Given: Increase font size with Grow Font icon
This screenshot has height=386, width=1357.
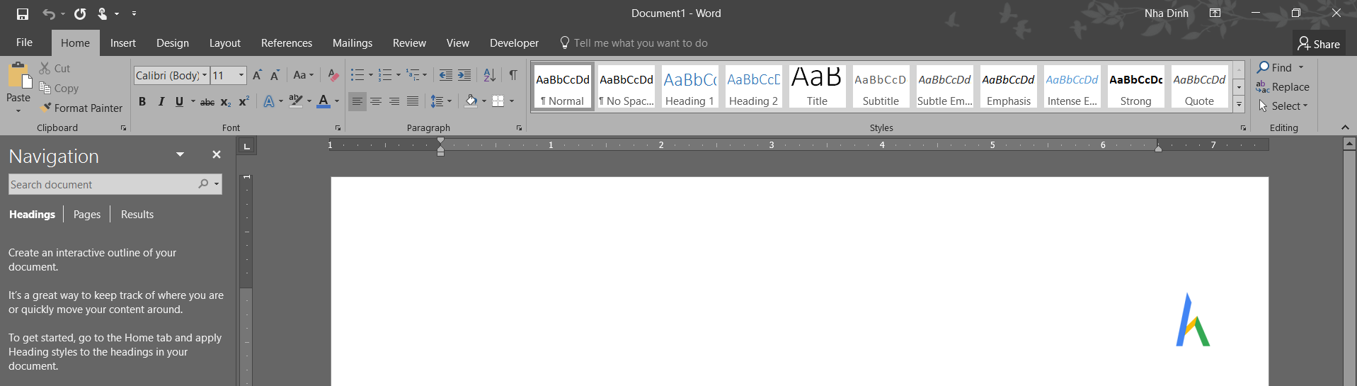Looking at the screenshot, I should (257, 75).
